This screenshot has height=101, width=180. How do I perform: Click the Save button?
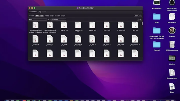136,16
